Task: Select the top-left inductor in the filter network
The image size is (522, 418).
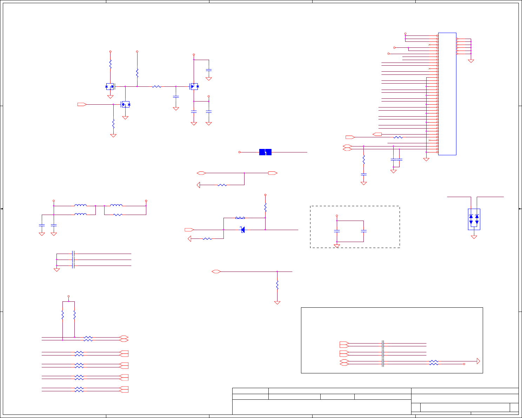Action: click(81, 205)
